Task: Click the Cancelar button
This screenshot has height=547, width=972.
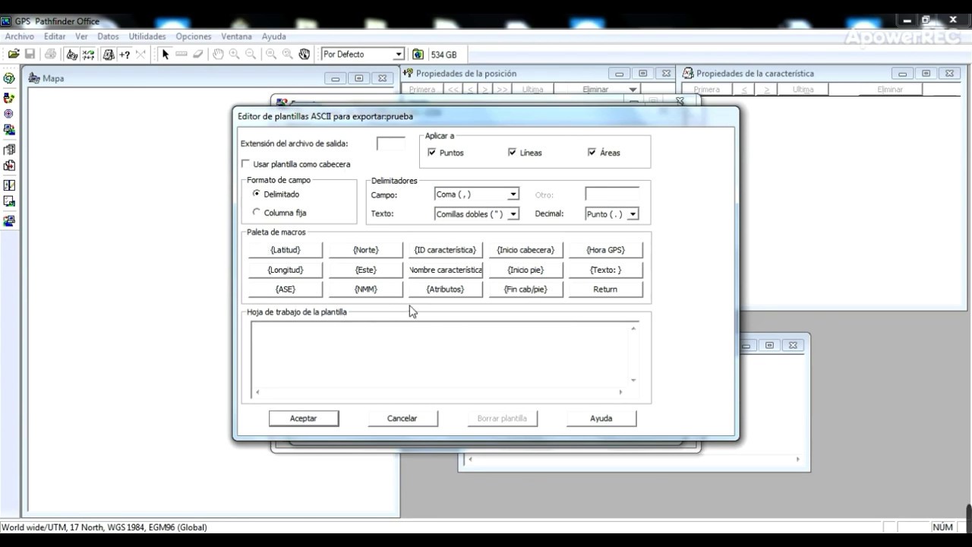Action: [402, 419]
